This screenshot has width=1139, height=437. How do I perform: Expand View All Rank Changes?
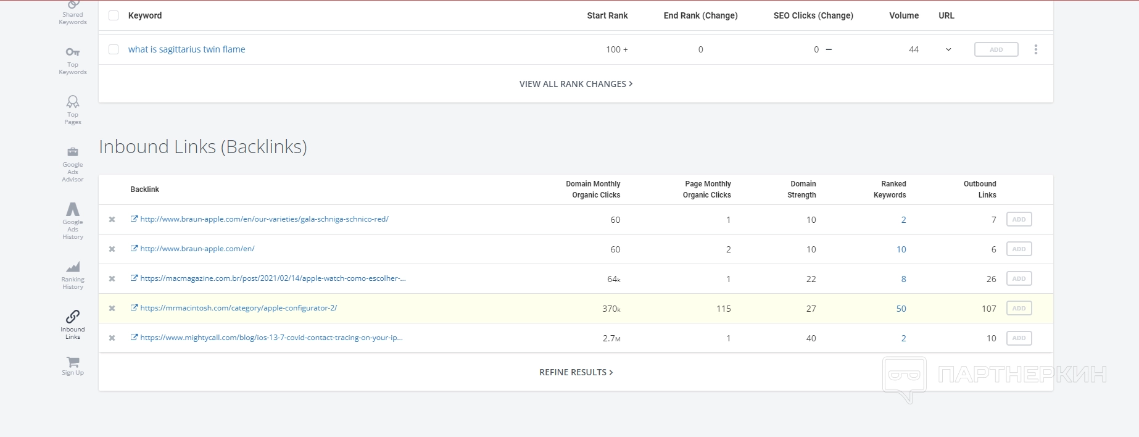pyautogui.click(x=576, y=84)
